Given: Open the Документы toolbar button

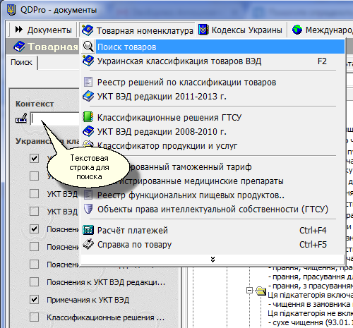Looking at the screenshot, I should coord(43,30).
